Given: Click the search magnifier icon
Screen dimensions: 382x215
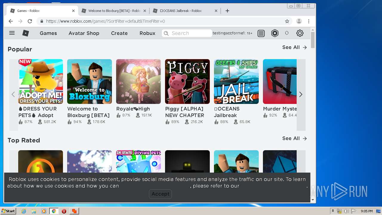Looking at the screenshot, I should [x=166, y=33].
